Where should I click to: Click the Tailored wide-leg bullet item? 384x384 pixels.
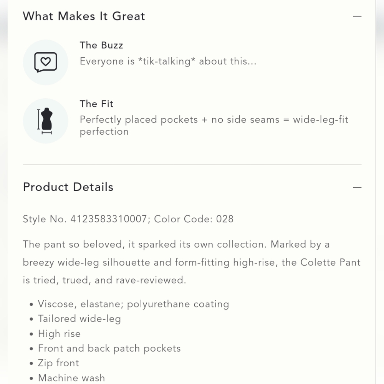[x=79, y=319]
